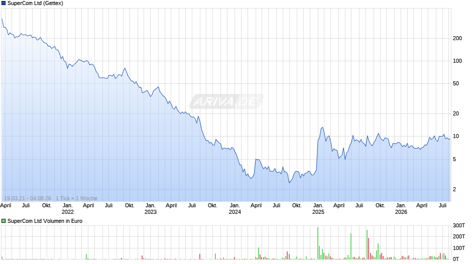Click the 300T volume axis label
The width and height of the screenshot is (472, 264).
[x=459, y=225]
